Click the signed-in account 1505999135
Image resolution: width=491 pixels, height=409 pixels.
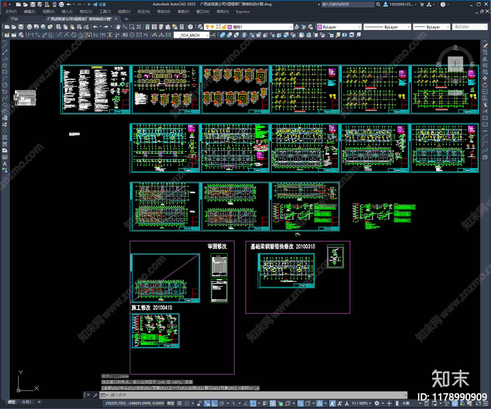(x=400, y=4)
